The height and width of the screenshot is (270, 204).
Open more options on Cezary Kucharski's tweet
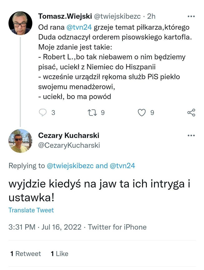pos(191,136)
